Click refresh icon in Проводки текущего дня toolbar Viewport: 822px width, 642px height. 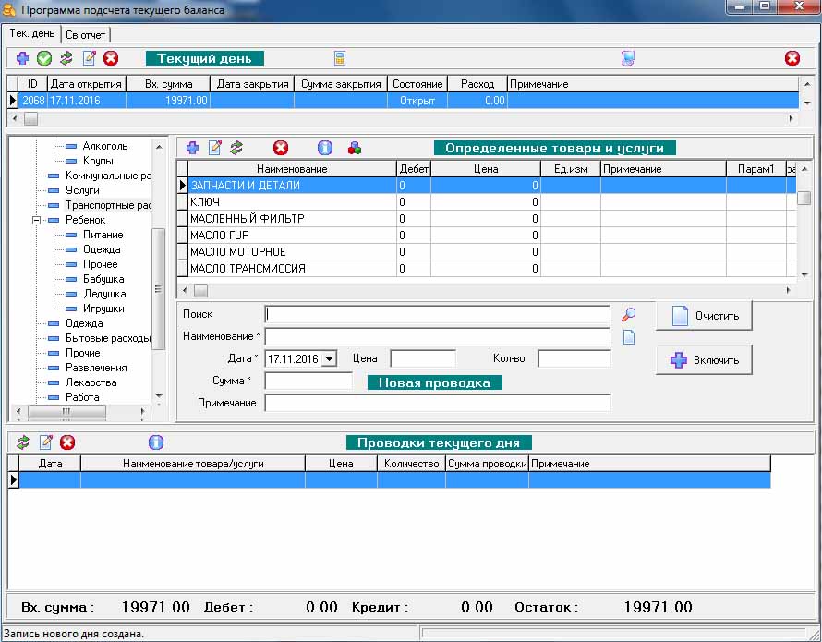tap(22, 442)
